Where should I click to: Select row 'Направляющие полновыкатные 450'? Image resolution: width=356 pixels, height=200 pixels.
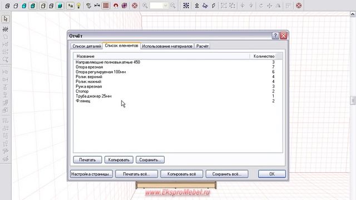[178, 62]
